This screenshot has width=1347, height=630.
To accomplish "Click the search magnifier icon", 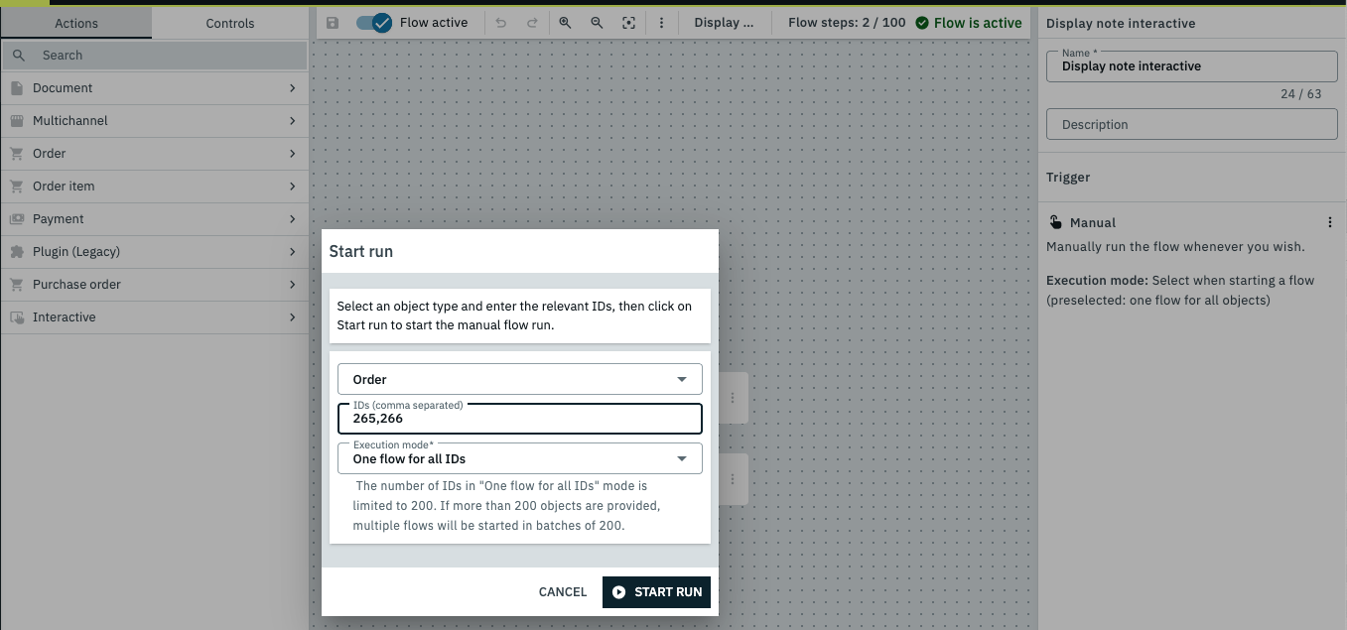I will (18, 56).
